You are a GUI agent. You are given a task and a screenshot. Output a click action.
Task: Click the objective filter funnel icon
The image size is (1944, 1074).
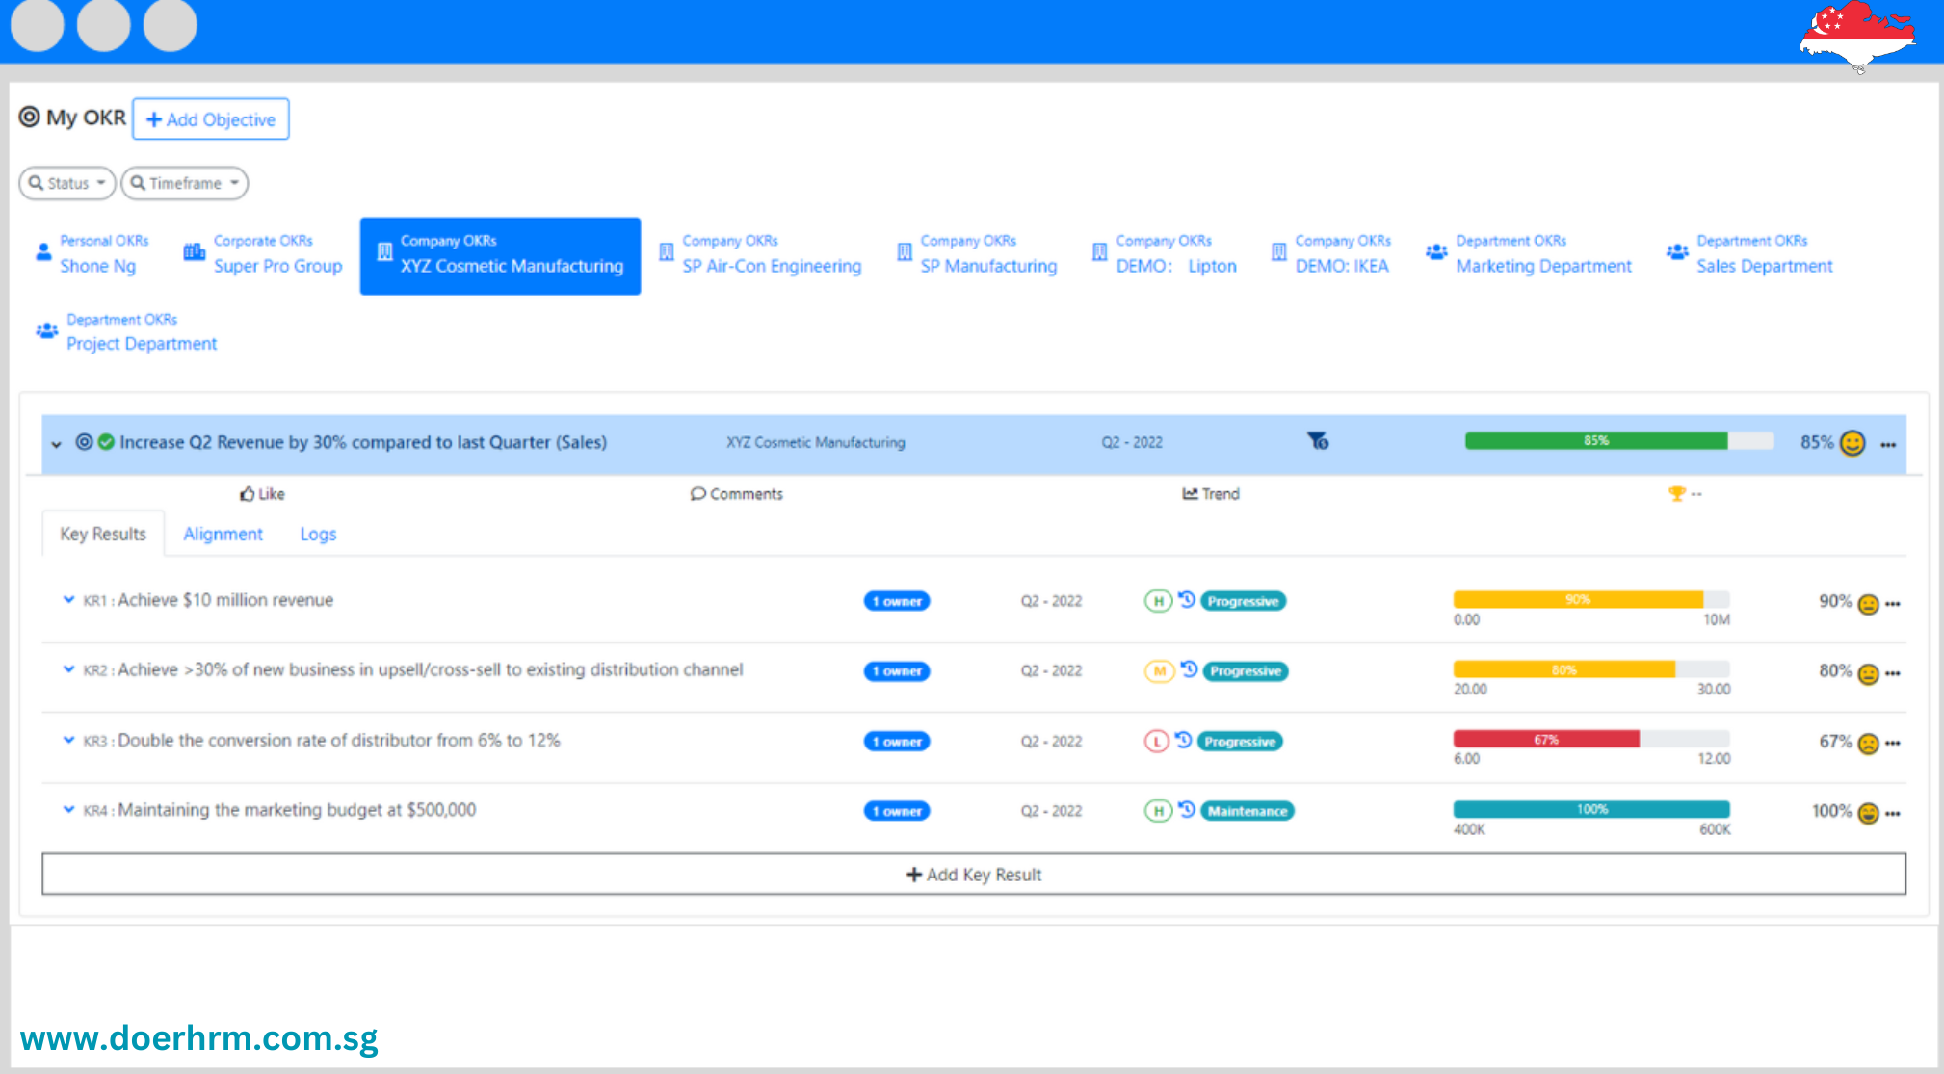click(x=1318, y=441)
